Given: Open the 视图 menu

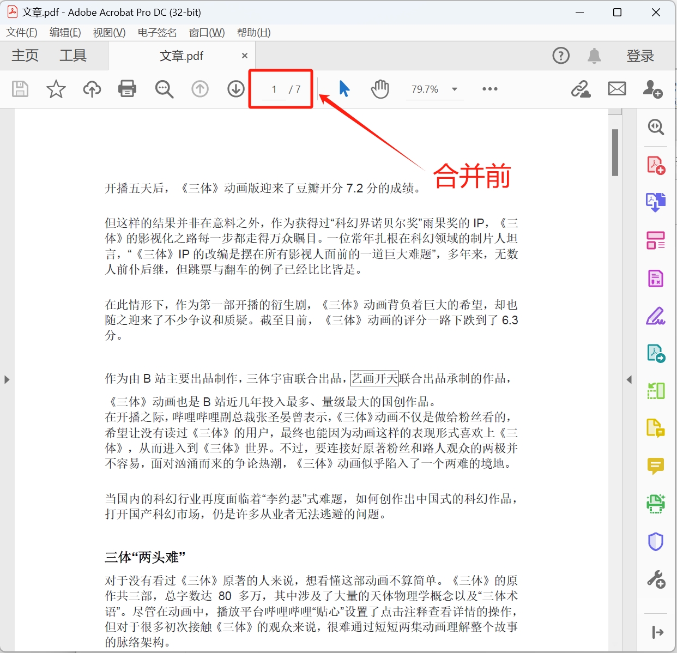Looking at the screenshot, I should [108, 33].
